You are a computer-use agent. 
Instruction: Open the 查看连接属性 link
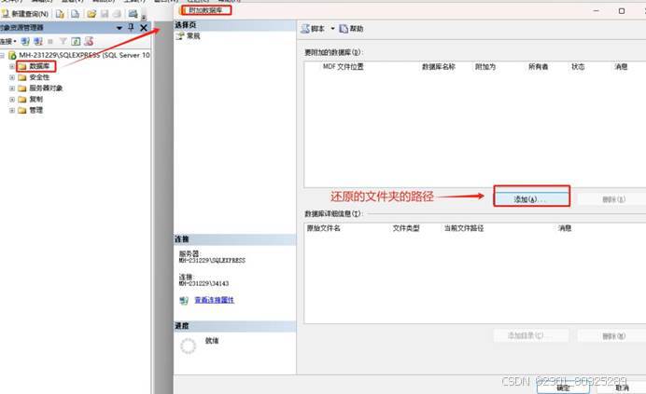[x=214, y=300]
